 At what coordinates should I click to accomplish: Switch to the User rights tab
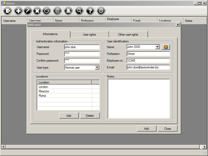[x=89, y=35]
